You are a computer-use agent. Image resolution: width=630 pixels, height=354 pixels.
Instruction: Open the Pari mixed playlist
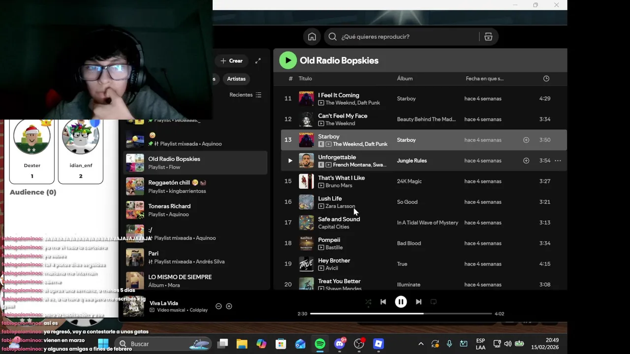(x=195, y=257)
